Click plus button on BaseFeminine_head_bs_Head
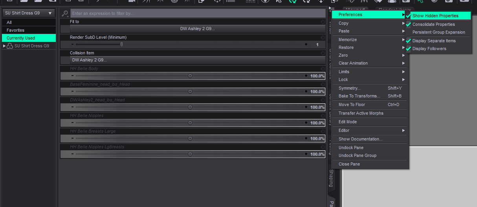This screenshot has width=477, height=207. (306, 92)
